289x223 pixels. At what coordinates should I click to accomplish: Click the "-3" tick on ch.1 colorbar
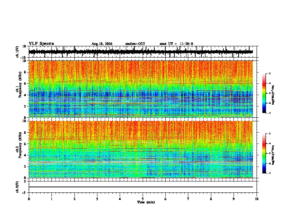pos(269,73)
